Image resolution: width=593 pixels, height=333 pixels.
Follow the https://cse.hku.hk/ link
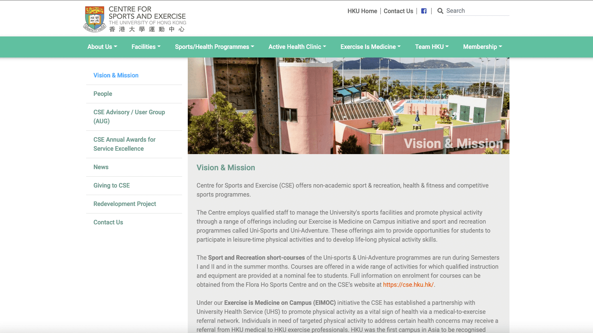point(408,285)
